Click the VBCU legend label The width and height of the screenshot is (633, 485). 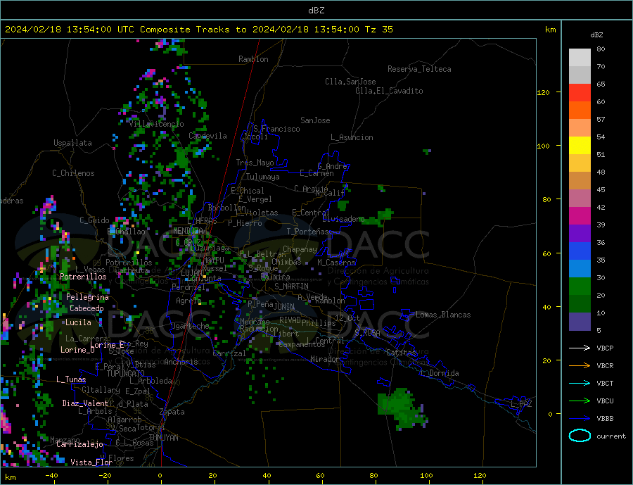tap(605, 401)
